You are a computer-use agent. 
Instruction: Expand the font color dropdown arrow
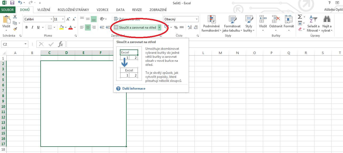75,27
